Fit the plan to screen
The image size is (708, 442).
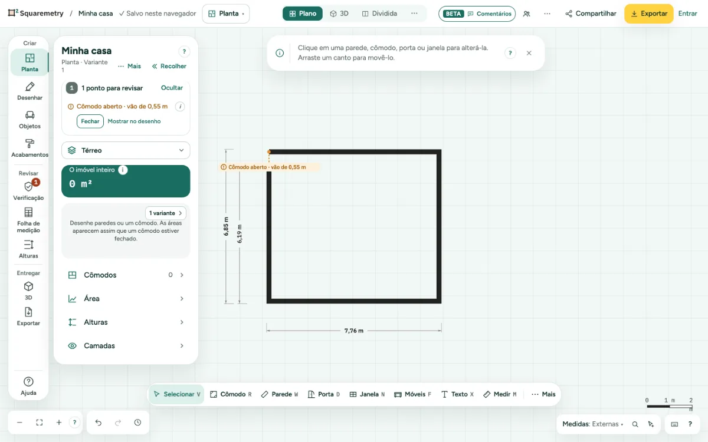(40, 423)
